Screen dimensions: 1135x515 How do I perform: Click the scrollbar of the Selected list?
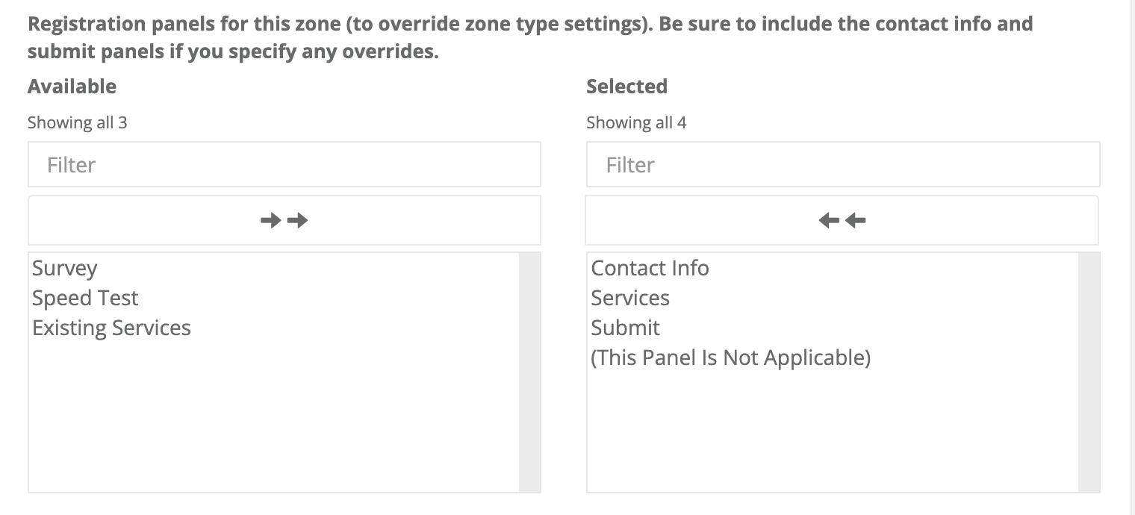click(1089, 371)
